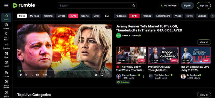Viewport: 215px width, 98px height.
Task: Play the featured video
Action: (21, 75)
